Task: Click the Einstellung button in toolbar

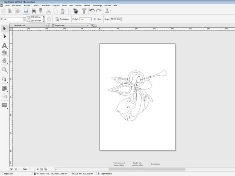Action: click(62, 19)
